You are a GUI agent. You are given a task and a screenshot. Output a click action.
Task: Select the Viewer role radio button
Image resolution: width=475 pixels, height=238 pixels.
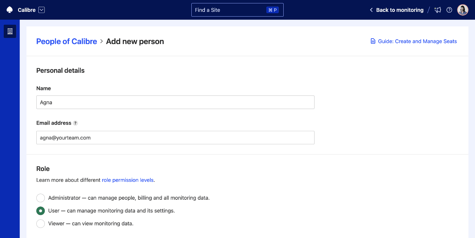pyautogui.click(x=41, y=223)
